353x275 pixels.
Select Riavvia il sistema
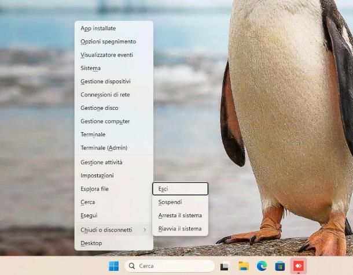(180, 229)
